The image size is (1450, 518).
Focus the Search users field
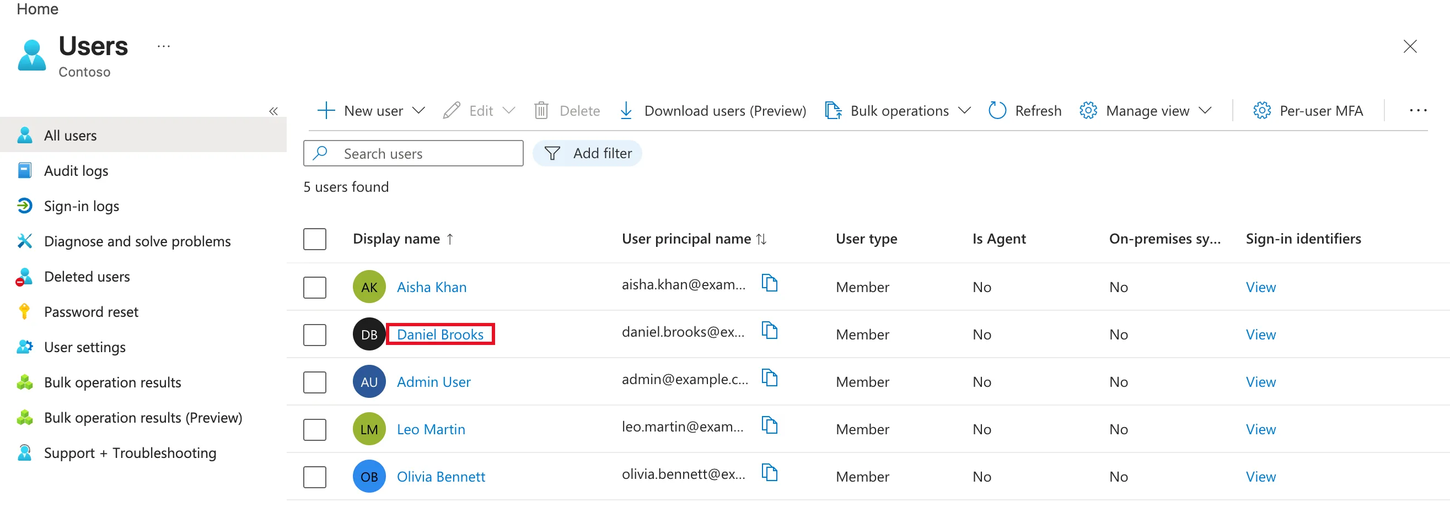pos(413,154)
